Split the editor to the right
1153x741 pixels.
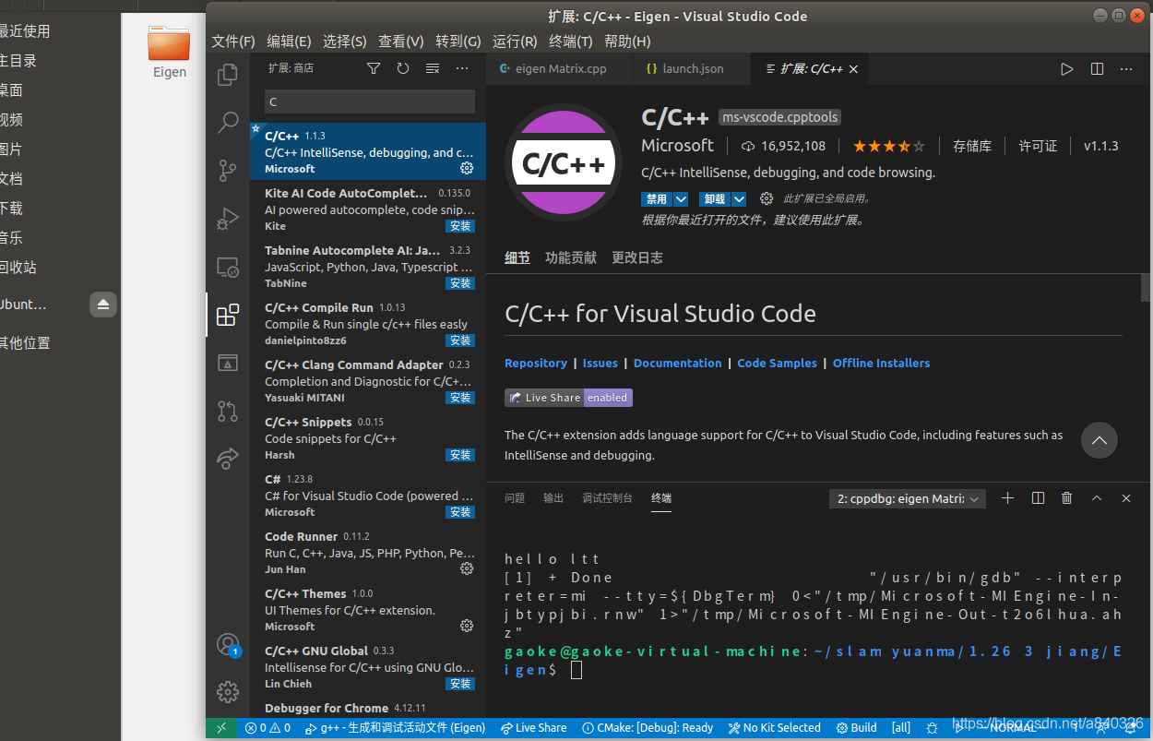pyautogui.click(x=1097, y=68)
